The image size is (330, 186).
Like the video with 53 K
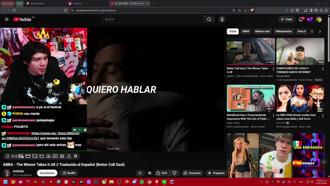pyautogui.click(x=162, y=173)
